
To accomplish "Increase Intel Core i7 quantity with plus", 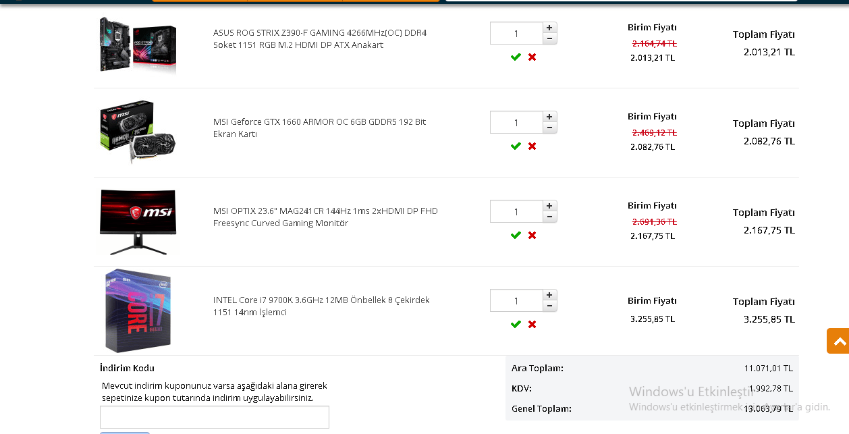I will pyautogui.click(x=550, y=295).
